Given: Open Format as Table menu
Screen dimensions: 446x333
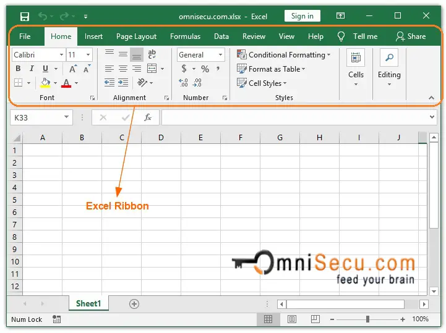Looking at the screenshot, I should [271, 69].
